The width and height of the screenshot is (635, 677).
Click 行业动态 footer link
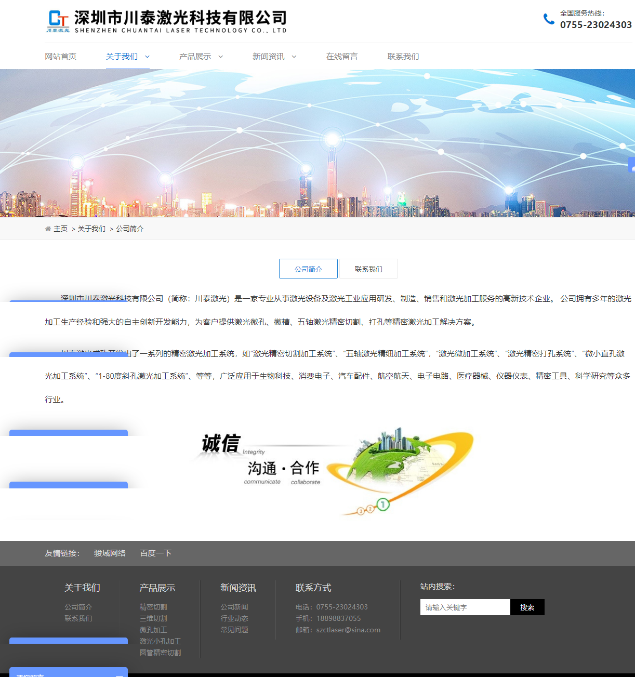click(234, 618)
